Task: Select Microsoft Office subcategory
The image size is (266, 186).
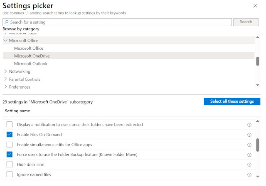Action: pos(29,48)
